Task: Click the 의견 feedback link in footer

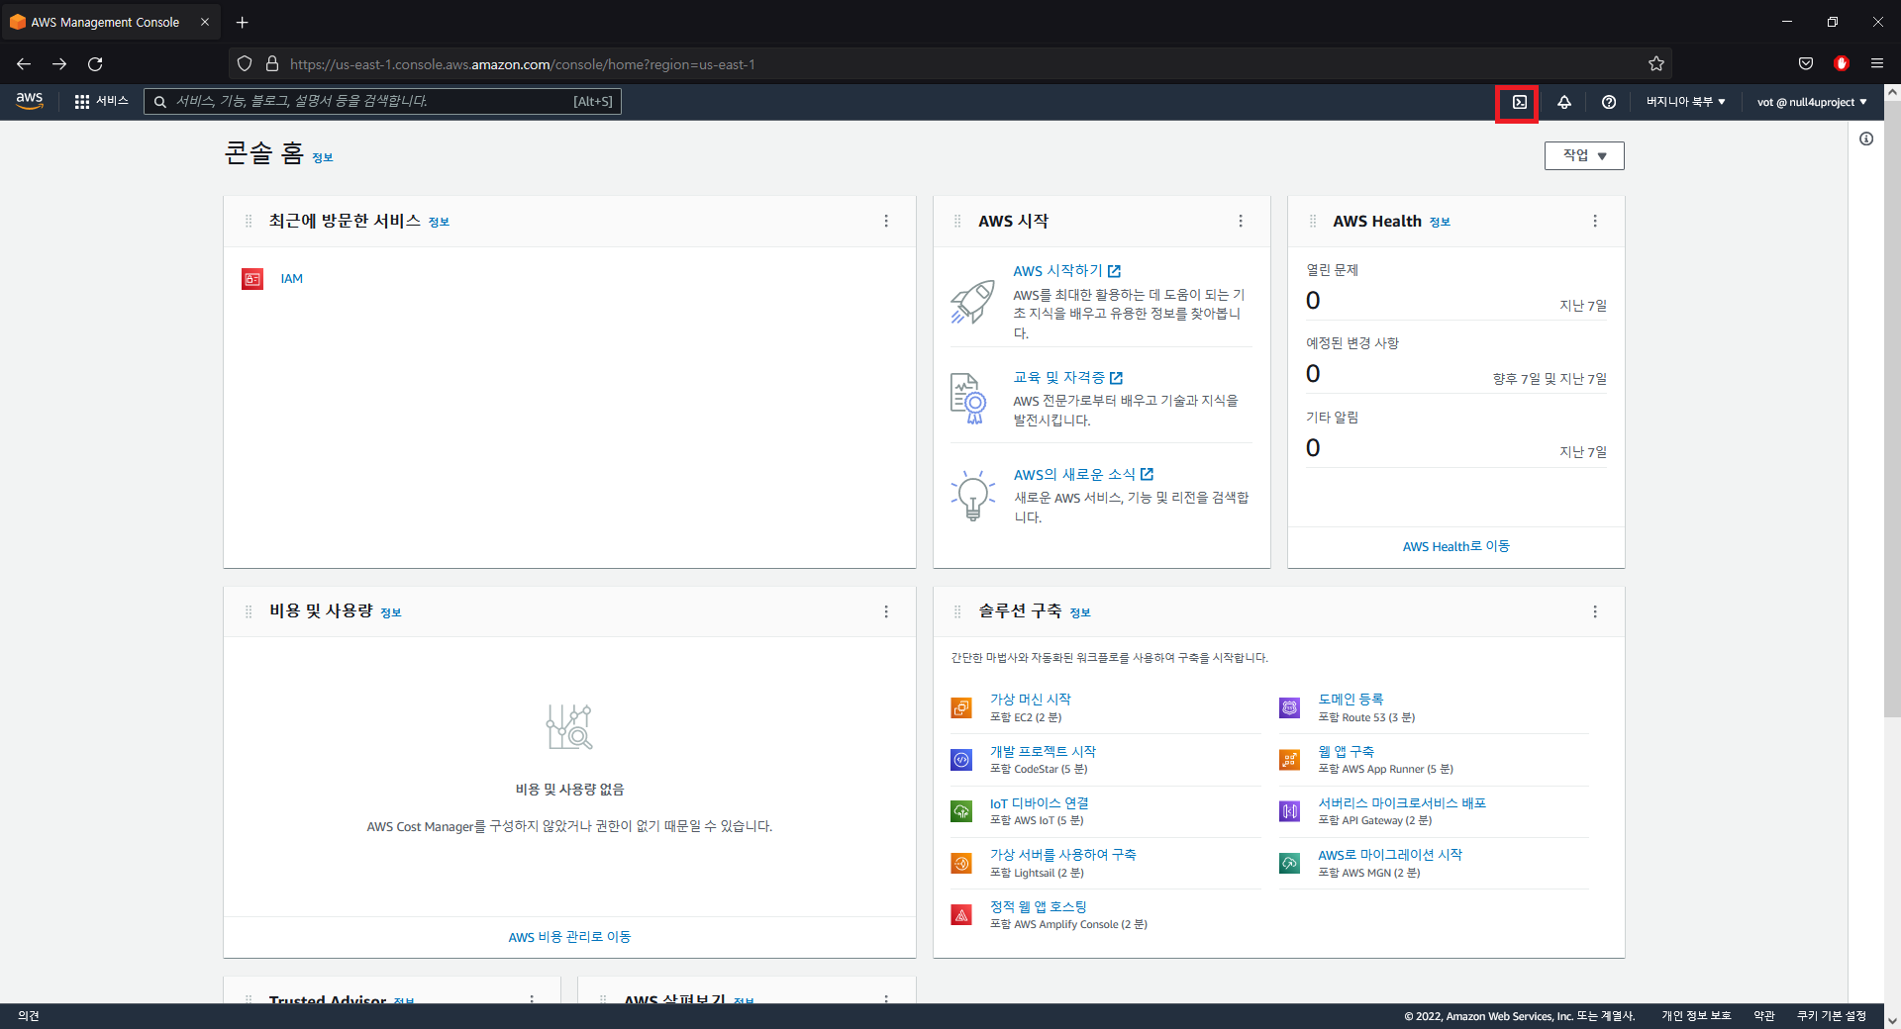Action: pyautogui.click(x=29, y=1016)
